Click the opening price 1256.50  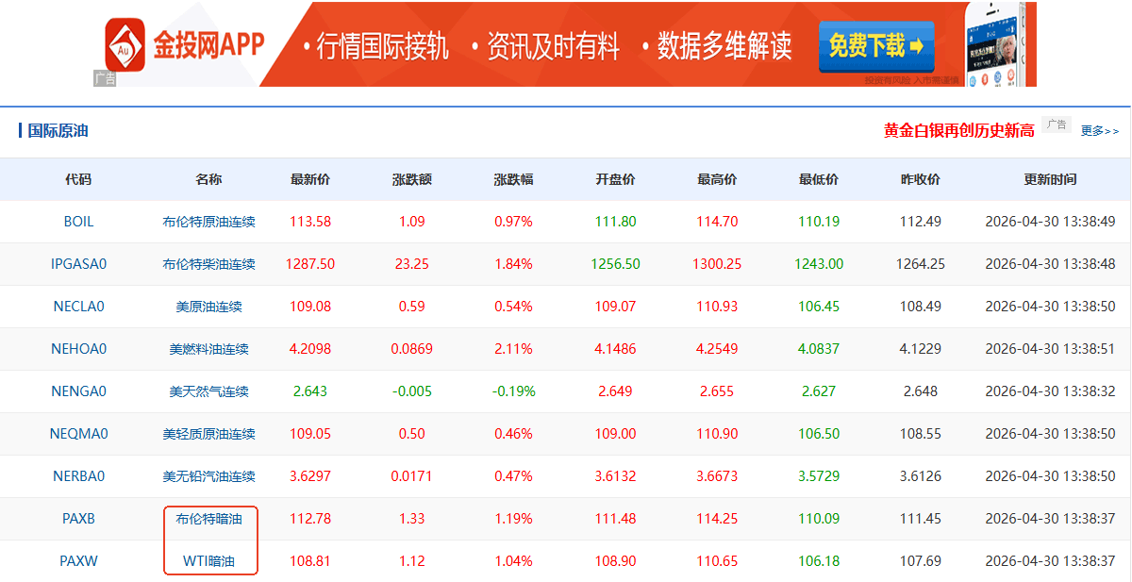click(x=615, y=264)
